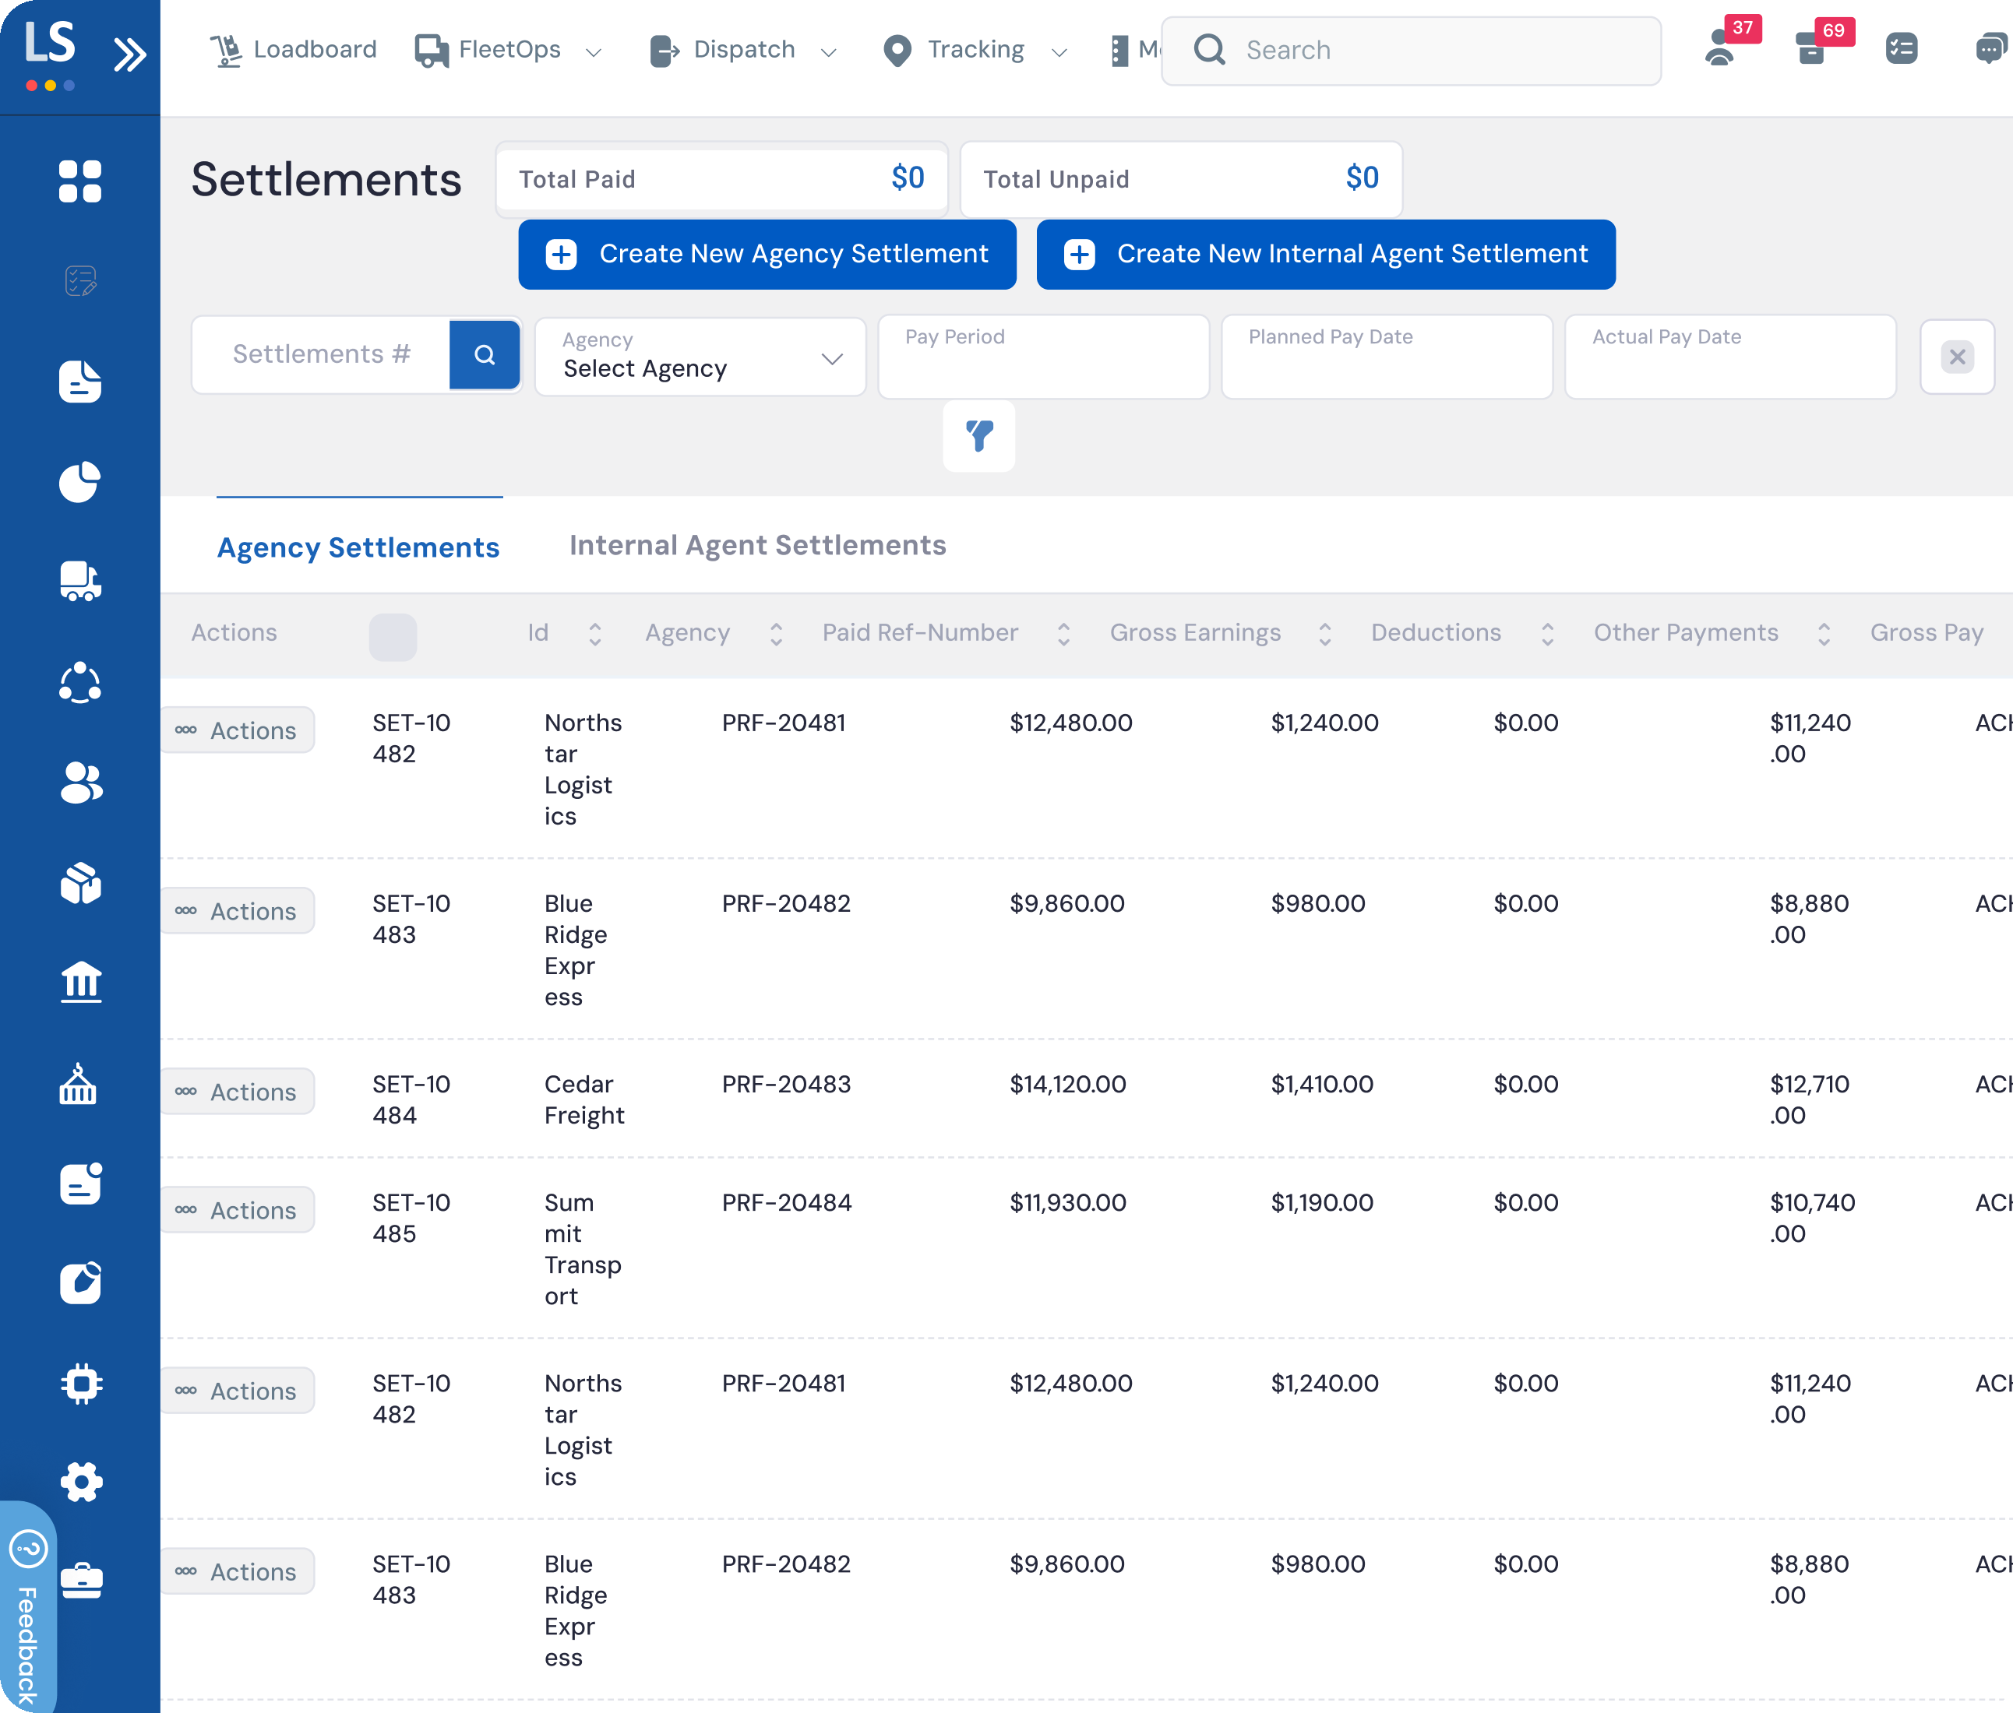This screenshot has height=1713, width=2013.
Task: Click the global Search box
Action: click(x=1411, y=51)
